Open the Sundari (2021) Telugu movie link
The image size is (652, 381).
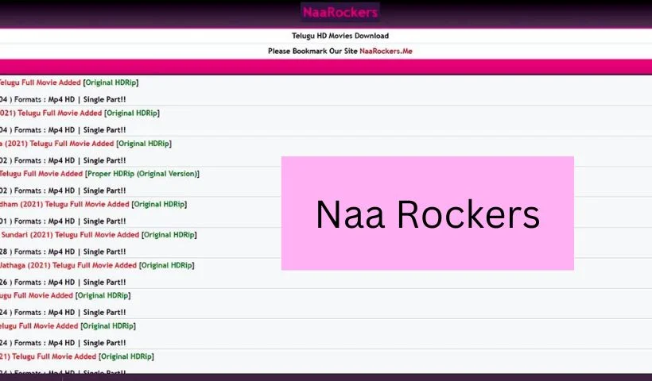(98, 235)
